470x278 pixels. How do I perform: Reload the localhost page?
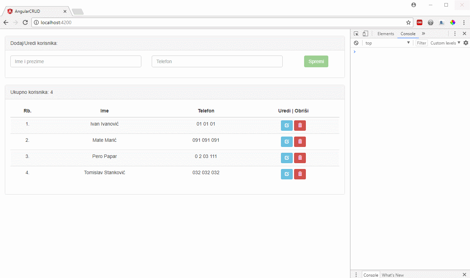(25, 22)
